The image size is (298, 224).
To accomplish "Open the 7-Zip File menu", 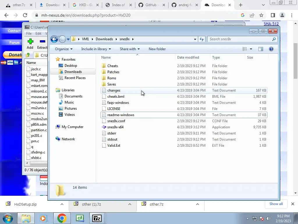I will click(29, 33).
